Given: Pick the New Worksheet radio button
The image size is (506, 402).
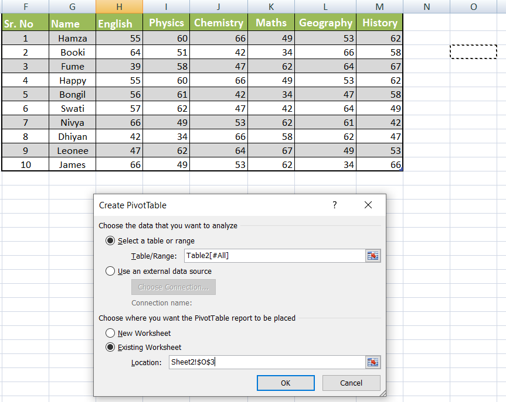Looking at the screenshot, I should point(110,333).
